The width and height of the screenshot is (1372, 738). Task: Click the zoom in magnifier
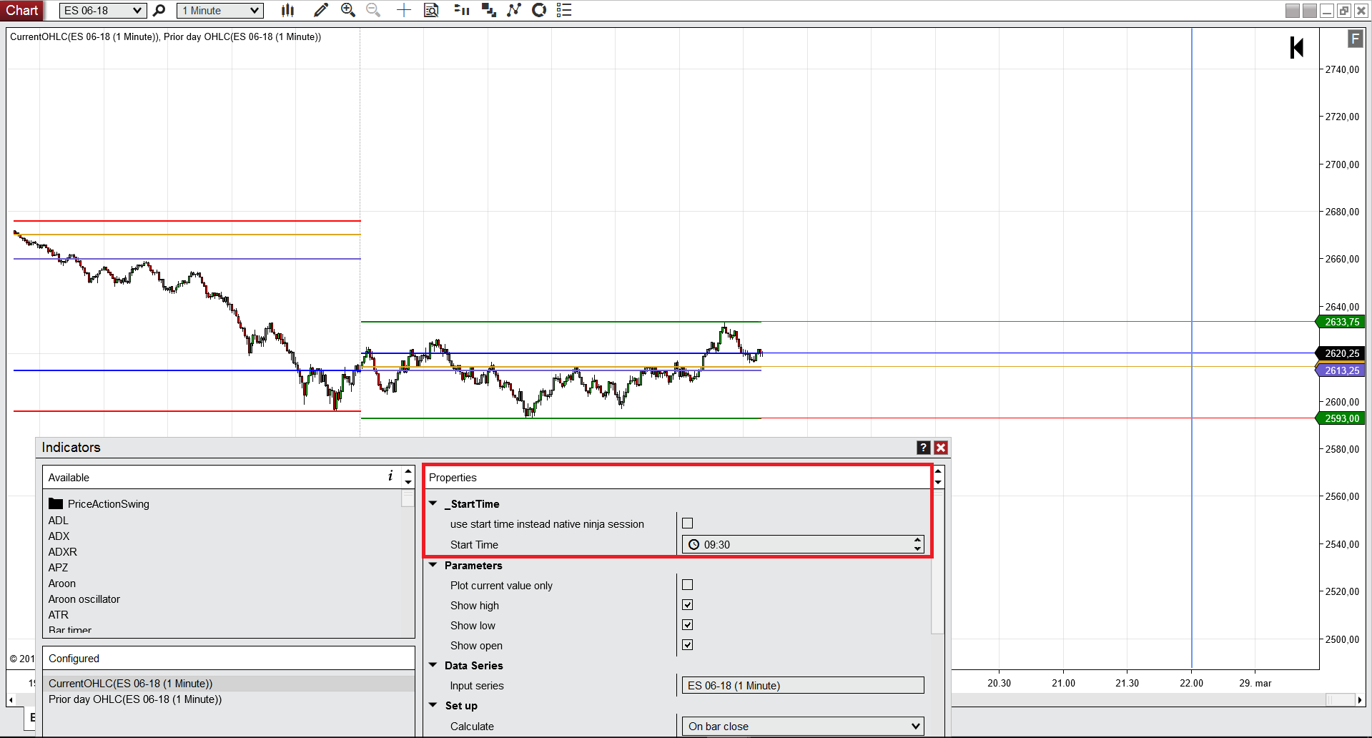coord(348,10)
